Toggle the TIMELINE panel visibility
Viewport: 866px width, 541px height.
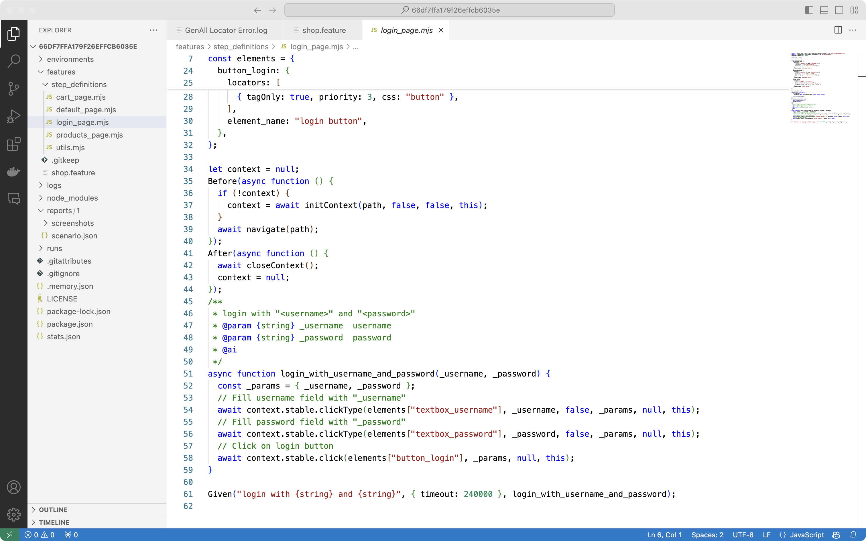34,522
